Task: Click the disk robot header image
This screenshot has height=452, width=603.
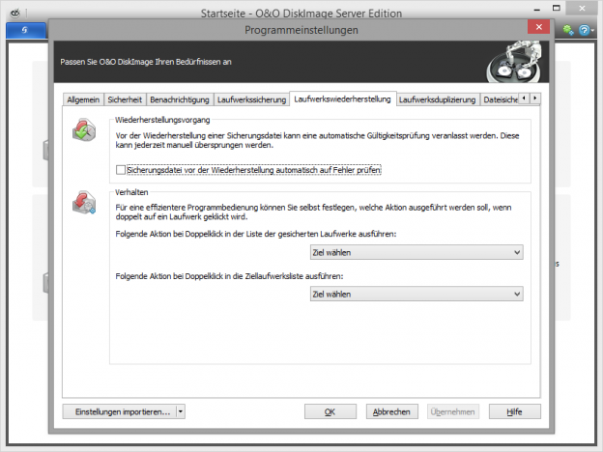Action: 514,62
